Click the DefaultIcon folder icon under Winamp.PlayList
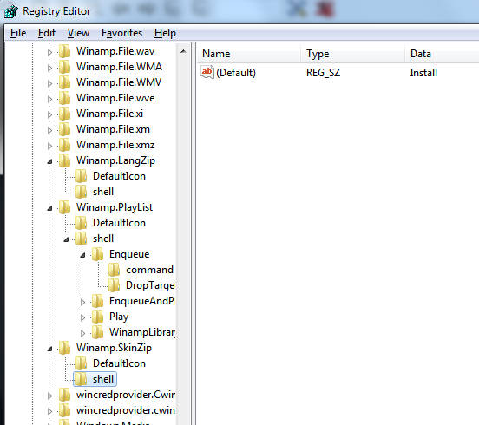479x425 pixels. 82,223
